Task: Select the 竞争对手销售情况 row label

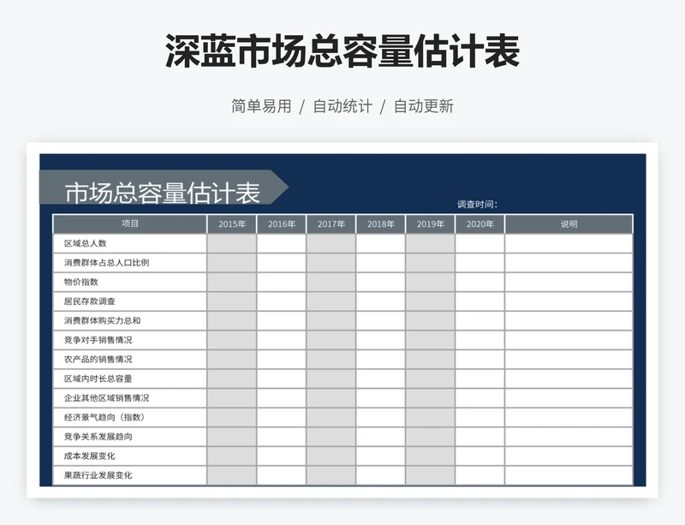Action: coord(98,340)
